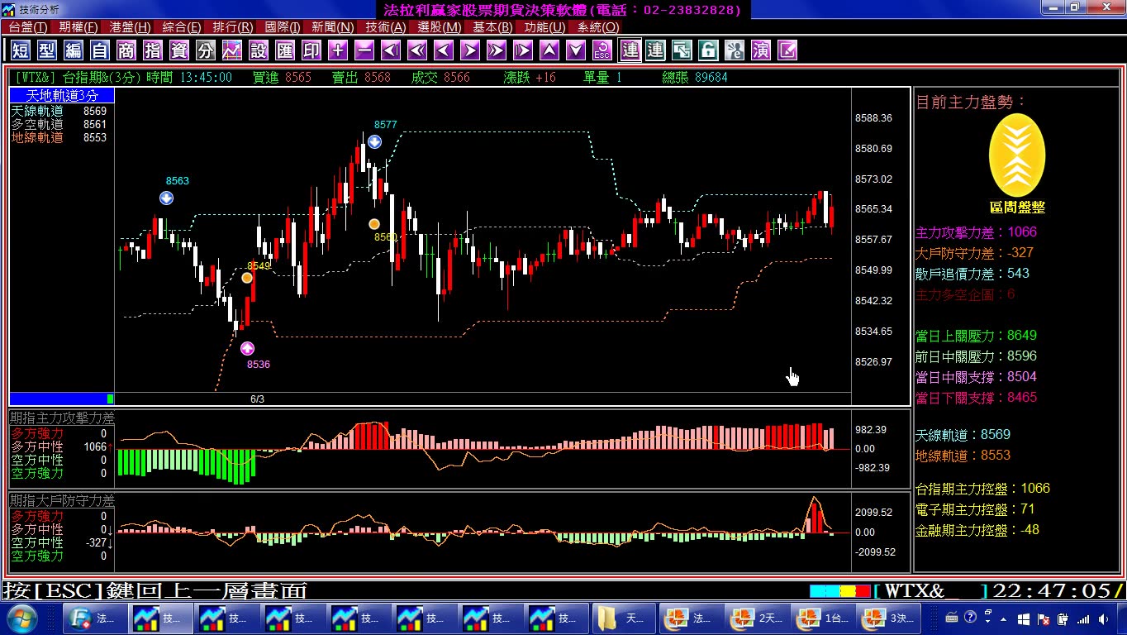Expand the 選股(M) menu
The image size is (1127, 635).
[440, 27]
